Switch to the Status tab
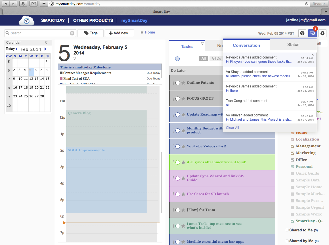 pyautogui.click(x=293, y=45)
